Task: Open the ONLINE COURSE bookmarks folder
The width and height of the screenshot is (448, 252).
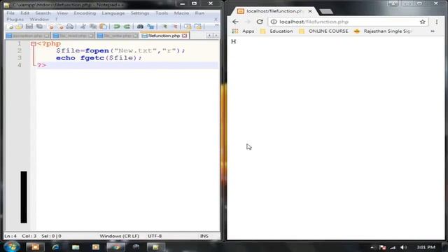Action: 323,31
